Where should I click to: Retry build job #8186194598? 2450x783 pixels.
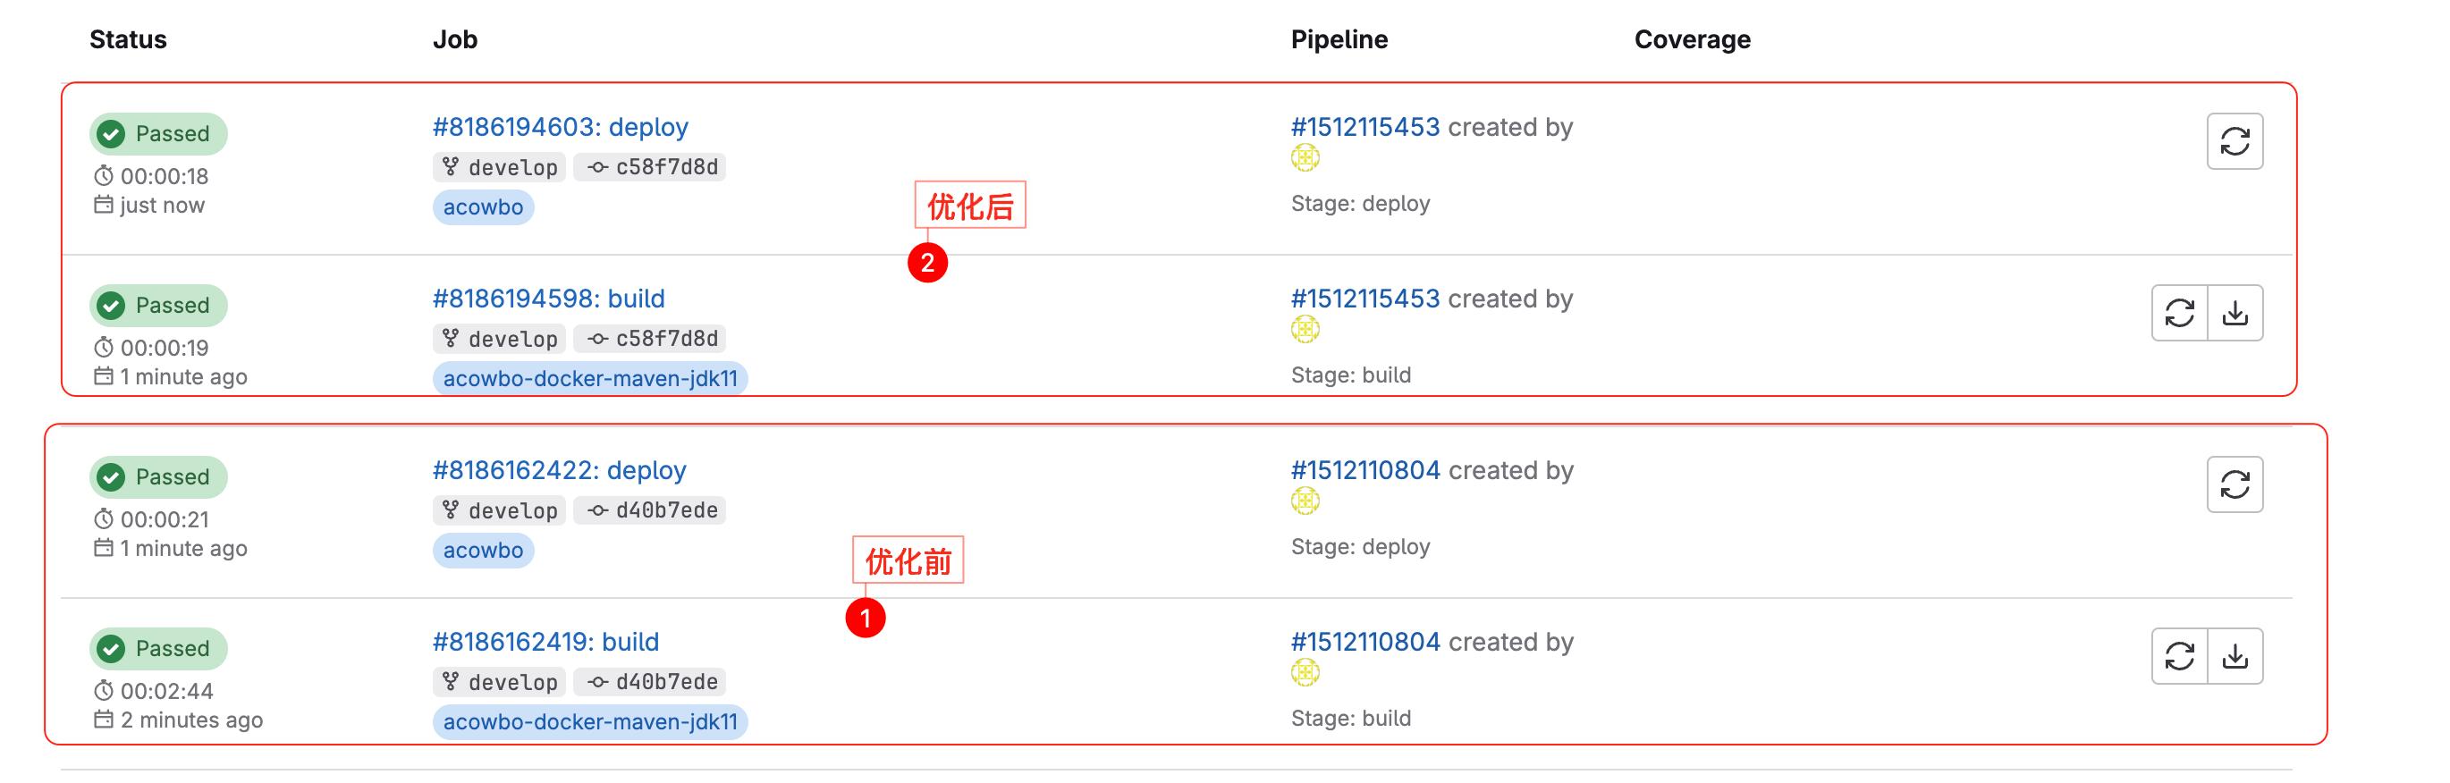coord(2179,313)
